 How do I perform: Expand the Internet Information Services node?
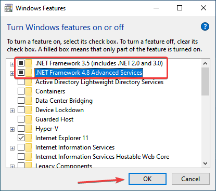click(x=12, y=148)
